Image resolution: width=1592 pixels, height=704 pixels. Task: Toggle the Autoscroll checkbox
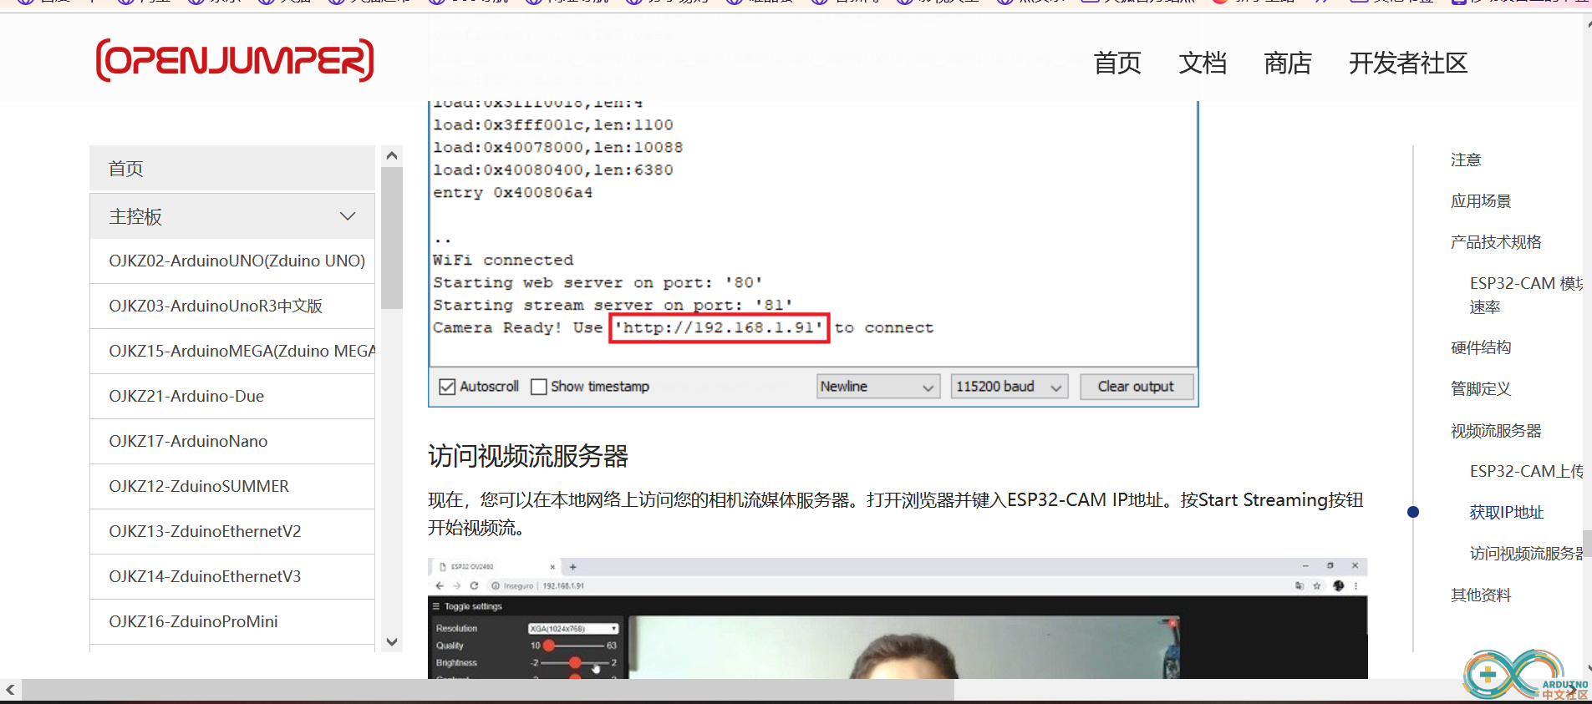click(x=447, y=387)
